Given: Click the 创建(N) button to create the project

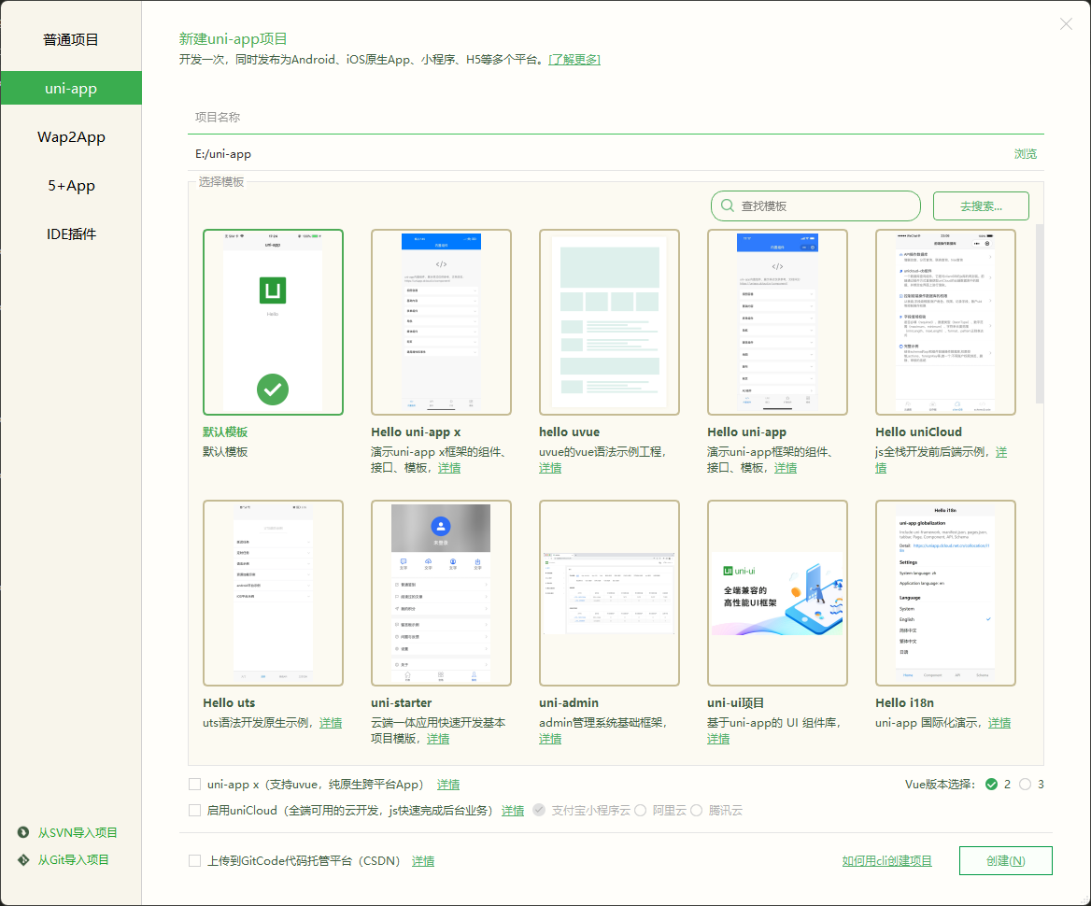Looking at the screenshot, I should coord(1006,860).
